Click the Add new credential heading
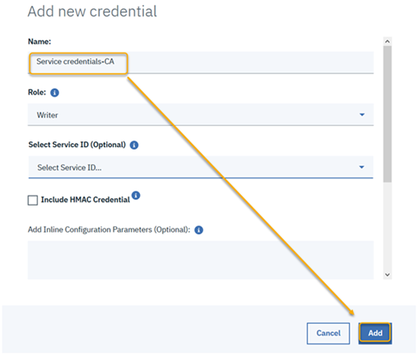Viewport: 418px width, 356px height. pos(92,12)
